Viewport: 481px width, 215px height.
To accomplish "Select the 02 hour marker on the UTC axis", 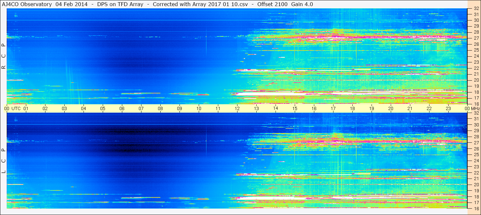I will pyautogui.click(x=45, y=108).
